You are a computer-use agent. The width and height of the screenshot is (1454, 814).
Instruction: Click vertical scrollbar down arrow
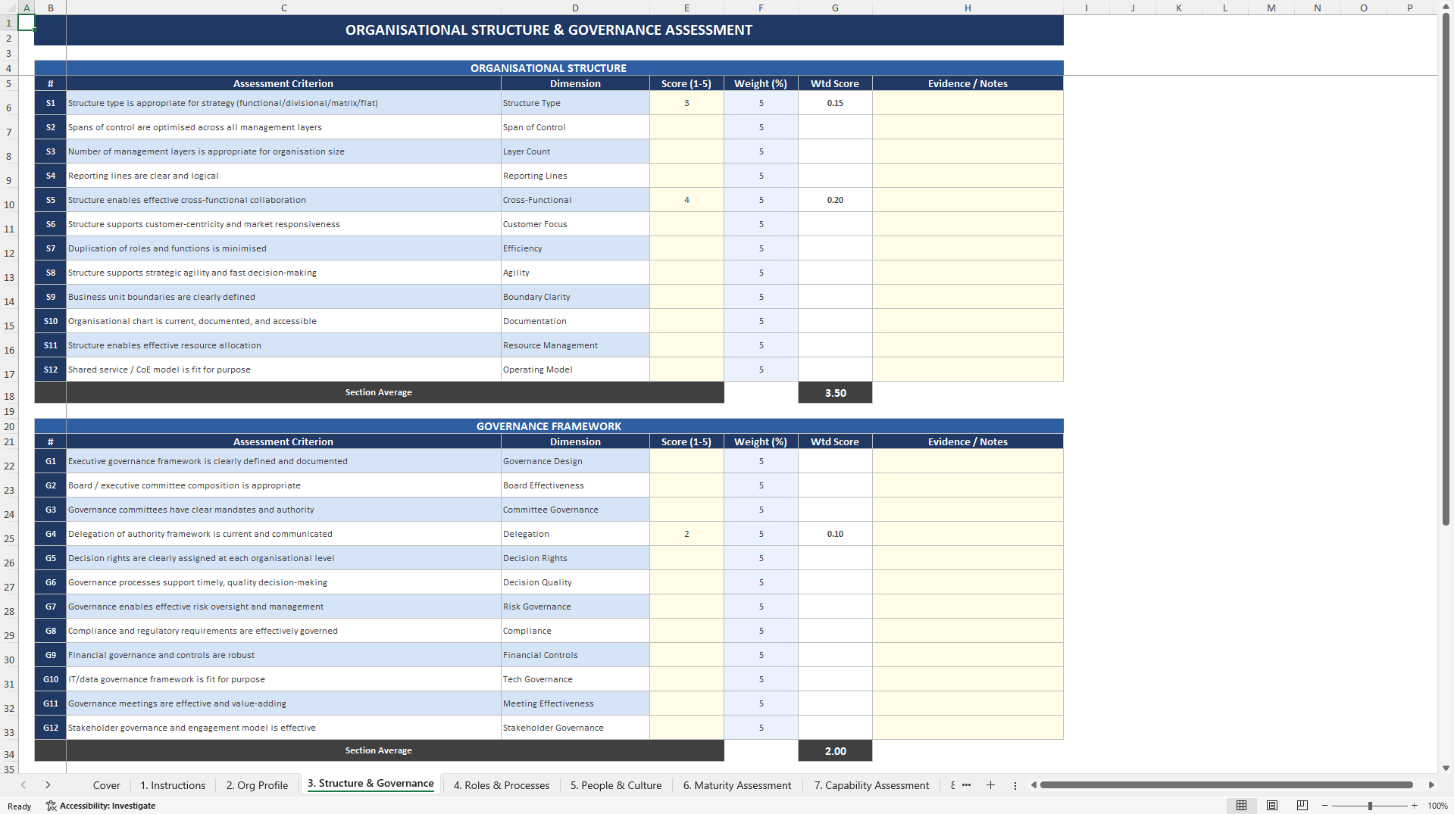click(x=1446, y=768)
